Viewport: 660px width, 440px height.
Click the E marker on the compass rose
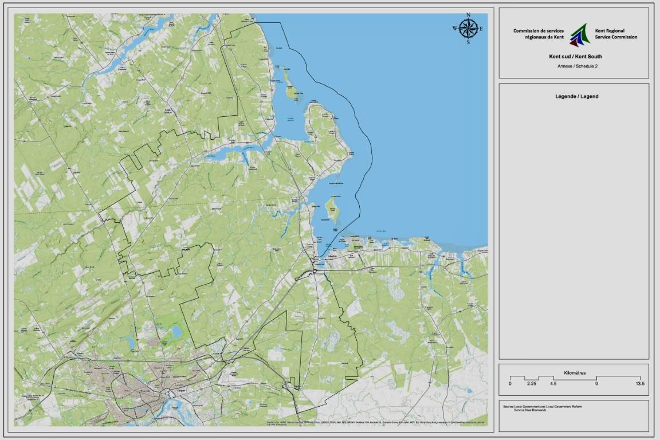[481, 29]
